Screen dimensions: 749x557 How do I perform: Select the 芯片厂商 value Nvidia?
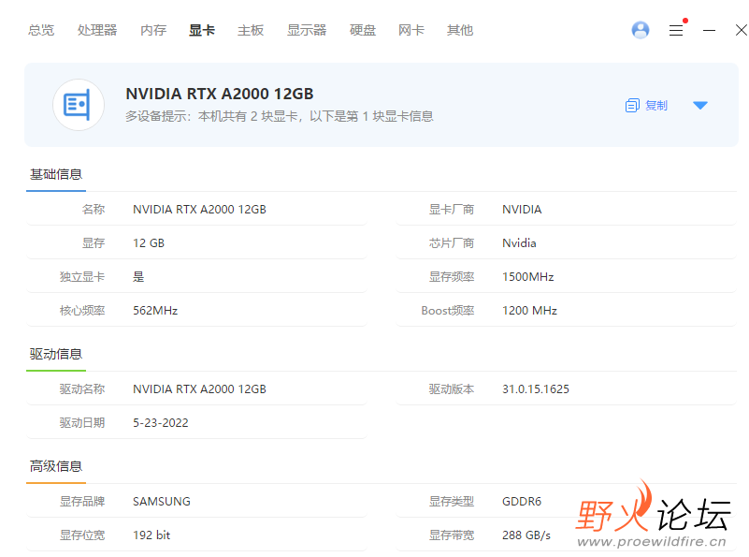tap(519, 242)
